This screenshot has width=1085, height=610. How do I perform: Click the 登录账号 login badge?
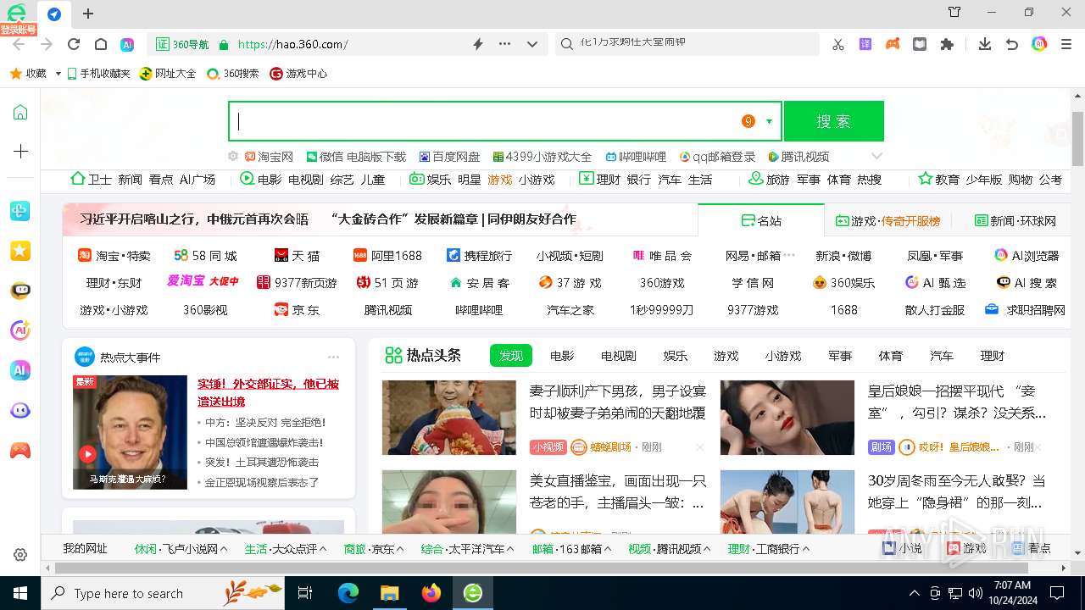19,30
